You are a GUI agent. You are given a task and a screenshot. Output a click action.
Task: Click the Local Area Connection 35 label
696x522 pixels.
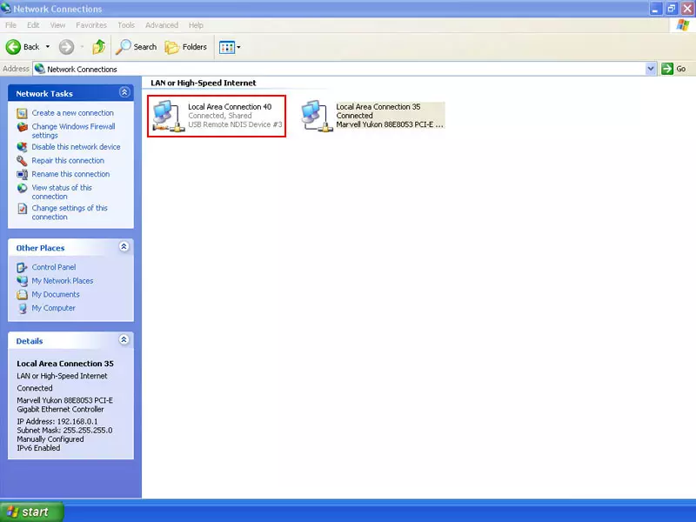[x=378, y=107]
